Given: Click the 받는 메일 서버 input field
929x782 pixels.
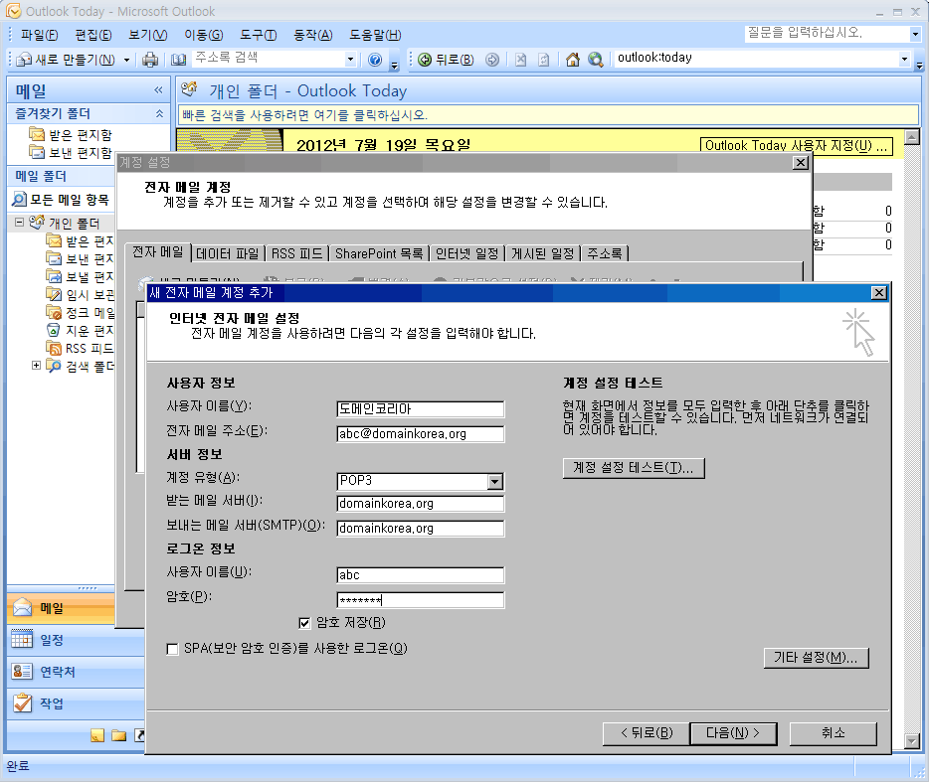Looking at the screenshot, I should [421, 504].
